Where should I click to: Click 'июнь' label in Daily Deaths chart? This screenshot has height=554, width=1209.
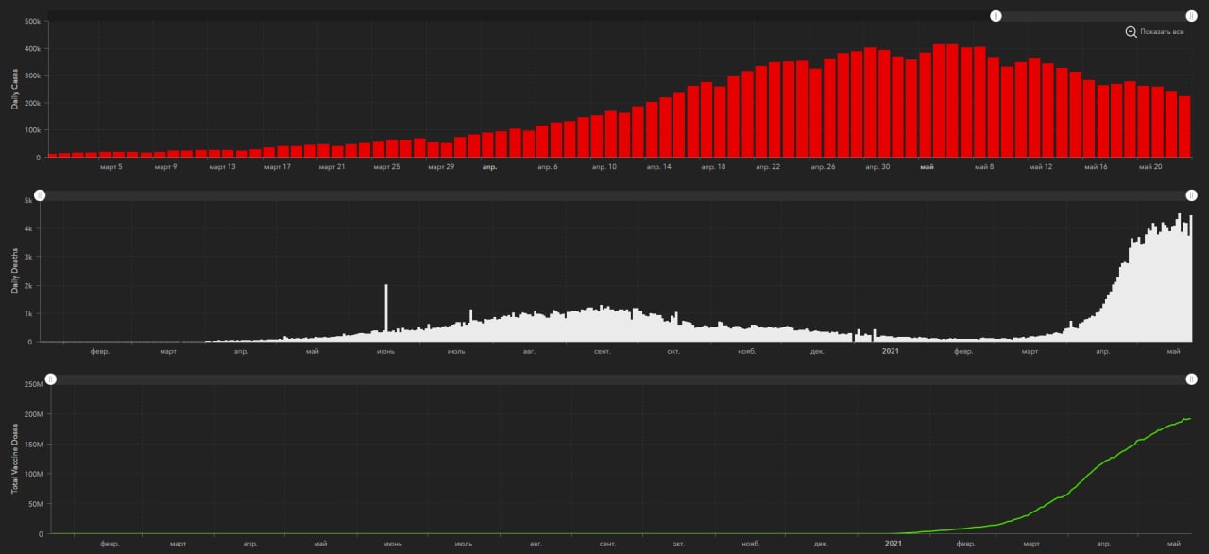click(x=385, y=351)
